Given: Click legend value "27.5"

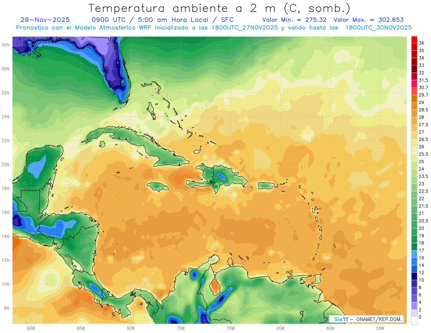Looking at the screenshot, I should click(423, 124).
